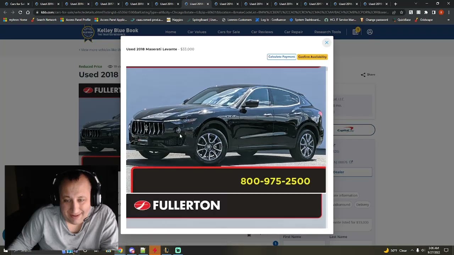Open the Lorenzo Customers bookmark
Screen dimensions: 454x255
(237, 20)
